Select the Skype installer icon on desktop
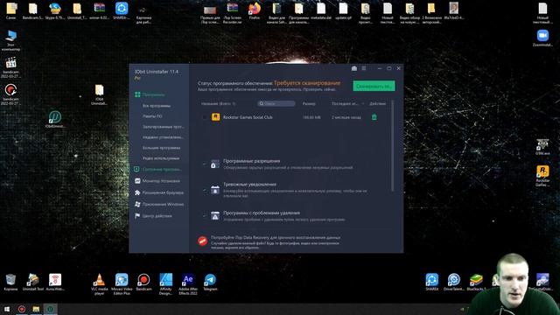This screenshot has height=315, width=560. click(x=55, y=10)
